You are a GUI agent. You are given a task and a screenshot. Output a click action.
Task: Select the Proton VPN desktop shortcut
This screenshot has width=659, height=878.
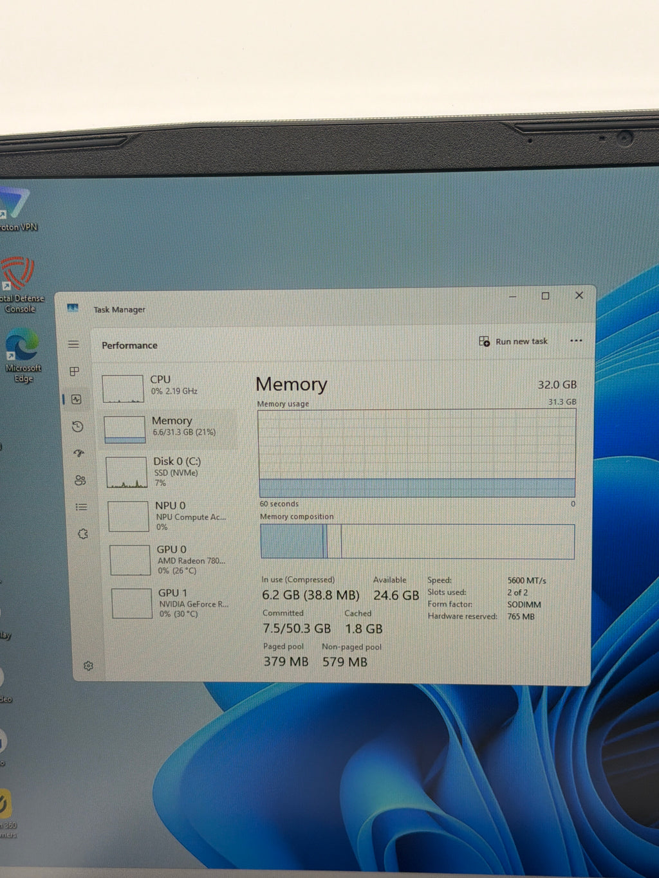point(16,209)
